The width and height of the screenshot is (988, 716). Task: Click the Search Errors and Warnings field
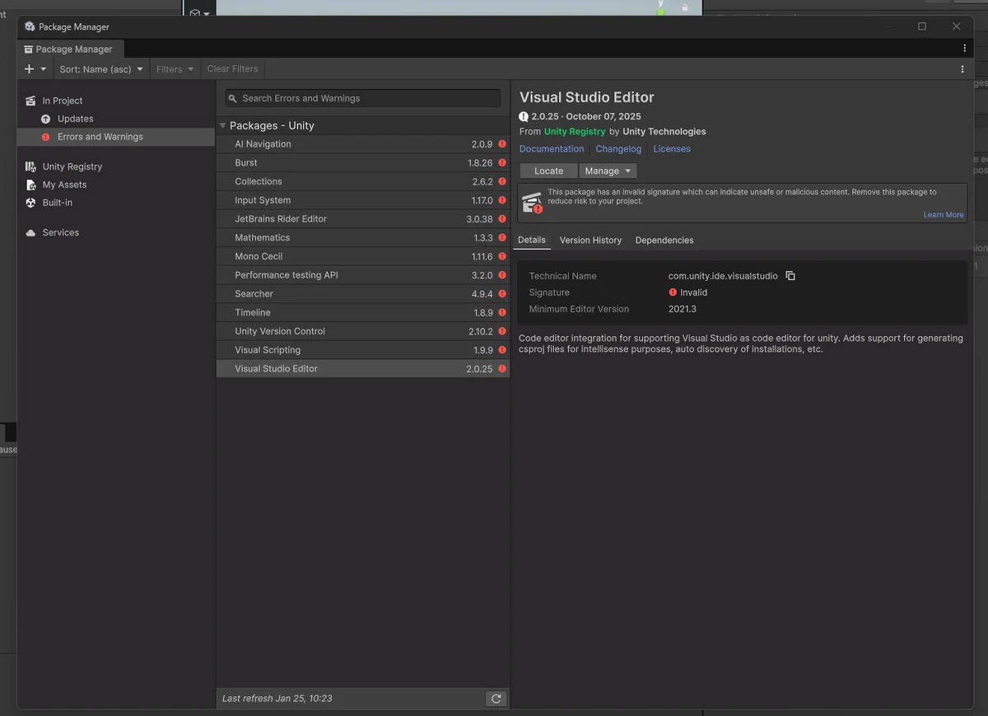[x=363, y=98]
